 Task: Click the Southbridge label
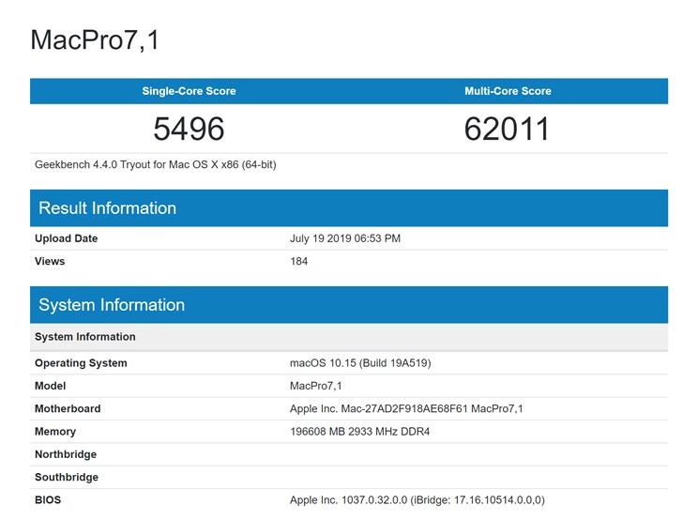(67, 477)
